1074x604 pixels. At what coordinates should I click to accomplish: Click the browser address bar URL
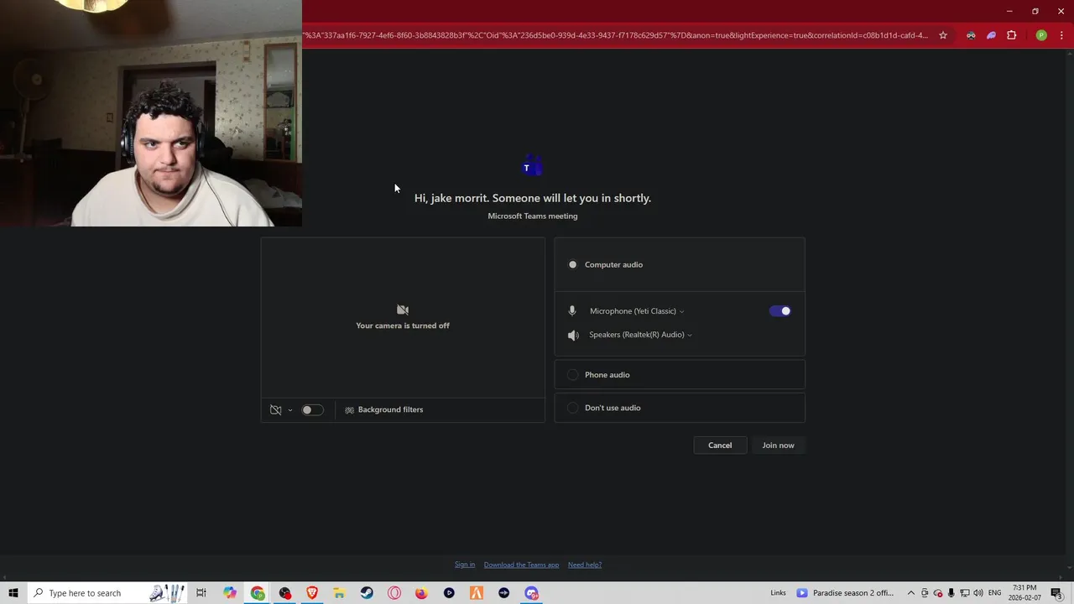616,35
